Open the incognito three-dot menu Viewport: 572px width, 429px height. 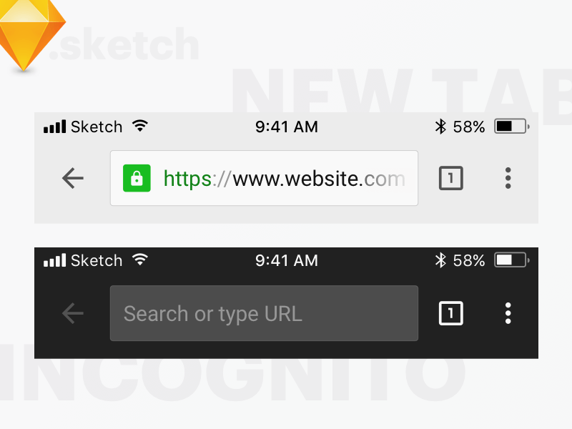click(508, 313)
